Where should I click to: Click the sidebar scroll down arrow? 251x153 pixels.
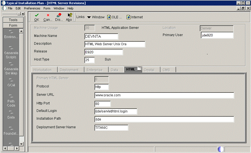21,144
